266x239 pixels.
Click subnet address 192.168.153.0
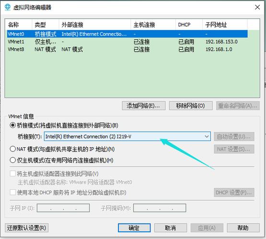[x=221, y=42]
